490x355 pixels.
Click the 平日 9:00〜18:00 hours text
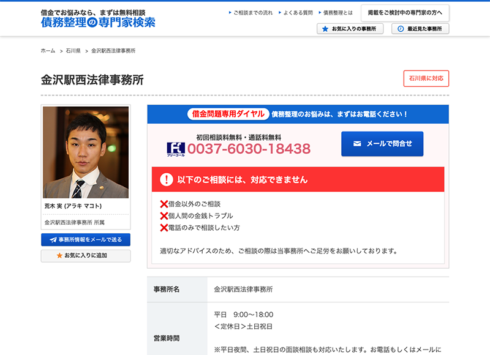click(x=243, y=315)
